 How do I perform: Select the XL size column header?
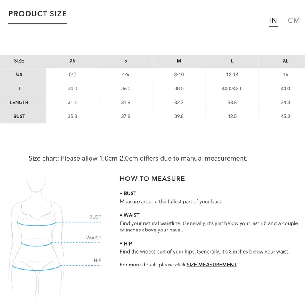tap(286, 61)
